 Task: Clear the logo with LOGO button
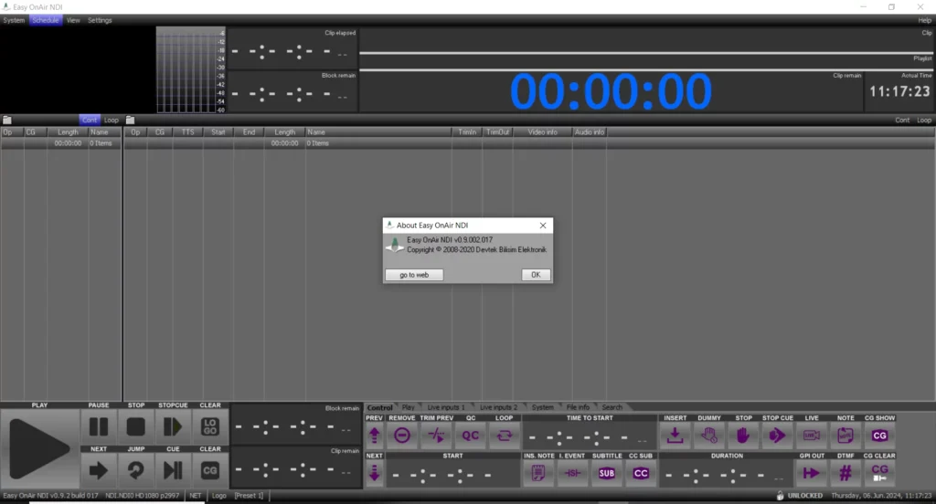pyautogui.click(x=210, y=426)
